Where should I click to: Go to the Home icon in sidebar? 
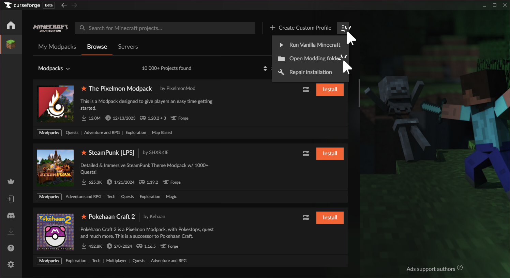(x=11, y=26)
